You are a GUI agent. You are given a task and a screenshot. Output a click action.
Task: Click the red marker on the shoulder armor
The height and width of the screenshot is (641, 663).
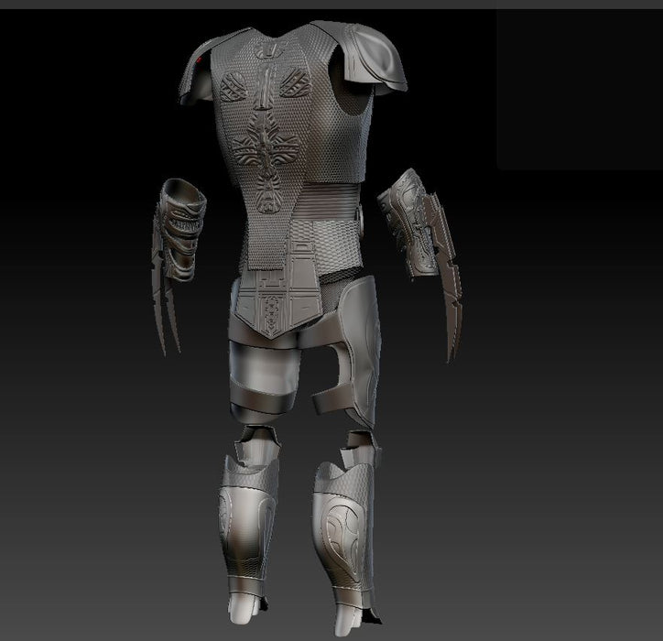tap(199, 61)
